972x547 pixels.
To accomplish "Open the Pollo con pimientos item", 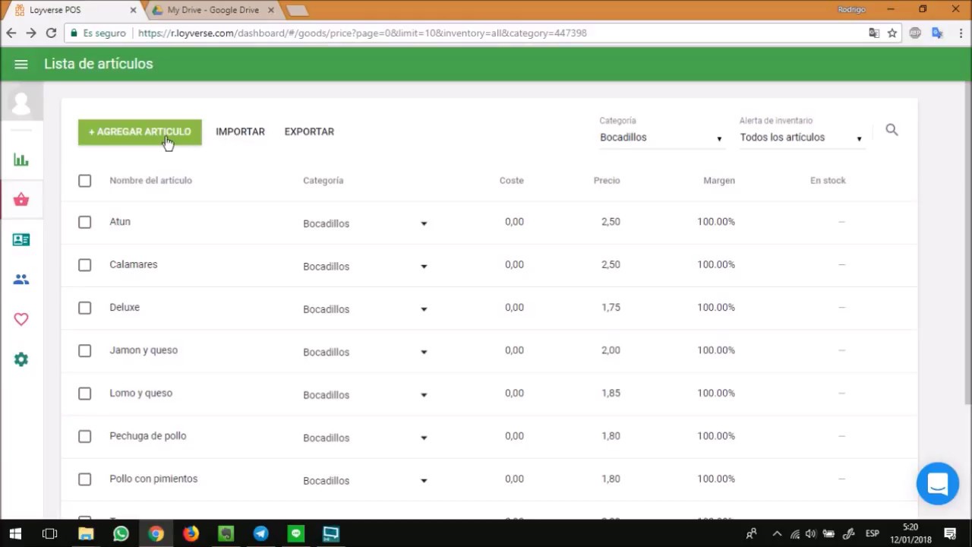I will click(153, 479).
